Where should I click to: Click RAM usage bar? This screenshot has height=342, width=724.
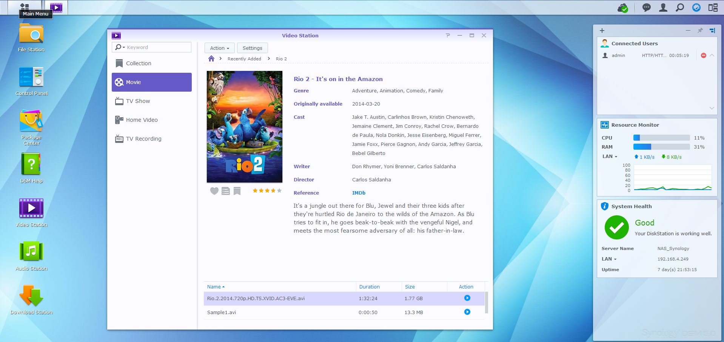[x=662, y=147]
